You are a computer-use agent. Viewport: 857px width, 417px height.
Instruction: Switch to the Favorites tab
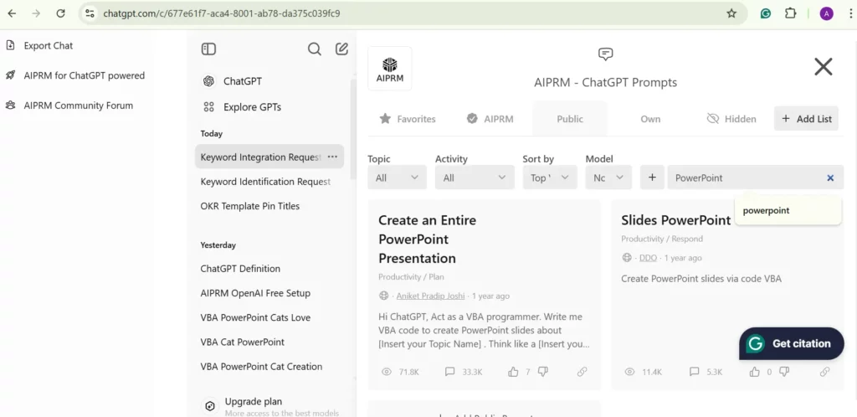click(408, 119)
